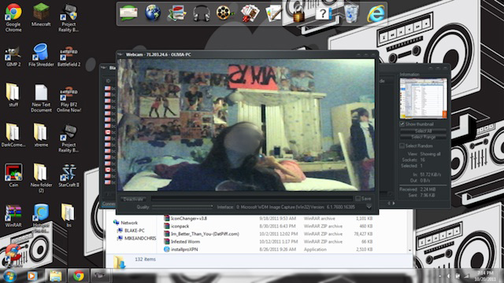Click the volume speaker tray icon

pyautogui.click(x=449, y=276)
